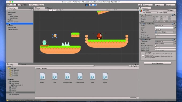182x102 pixels.
Task: Toggle the Pivot handle position button
Action: pos(32,5)
